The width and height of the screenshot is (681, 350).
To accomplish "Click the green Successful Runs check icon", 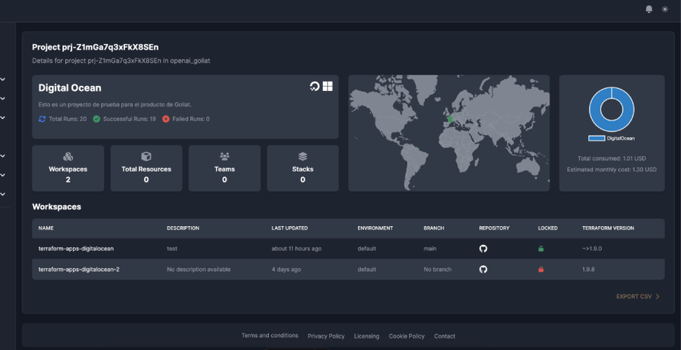I will (96, 119).
